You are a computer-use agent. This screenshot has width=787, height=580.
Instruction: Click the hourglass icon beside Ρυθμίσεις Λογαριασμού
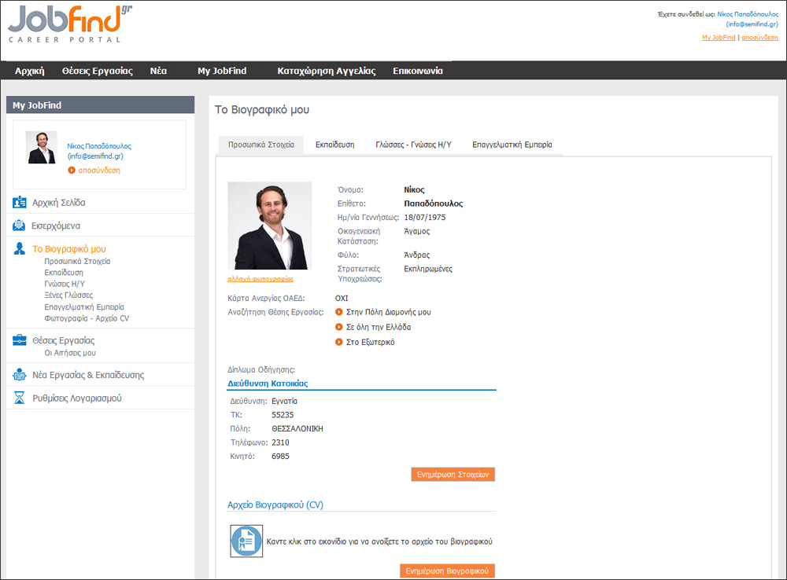coord(20,398)
